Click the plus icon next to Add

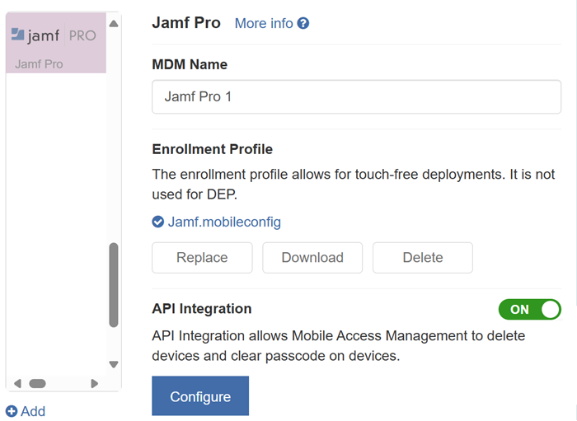[x=12, y=411]
